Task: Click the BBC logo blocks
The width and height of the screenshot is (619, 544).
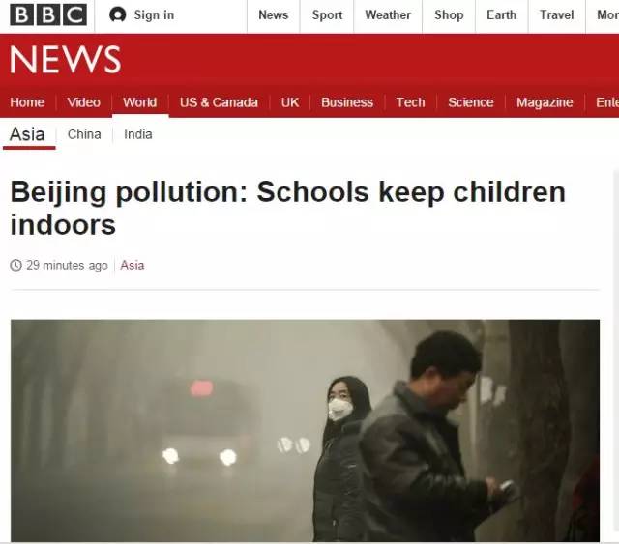Action: [48, 15]
